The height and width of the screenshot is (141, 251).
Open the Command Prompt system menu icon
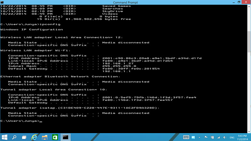click(x=2, y=2)
